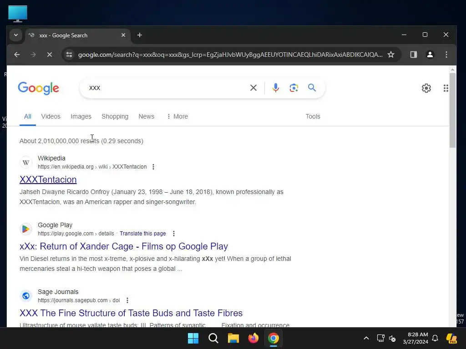Click the About 2,010,000,000 results text

[x=81, y=141]
